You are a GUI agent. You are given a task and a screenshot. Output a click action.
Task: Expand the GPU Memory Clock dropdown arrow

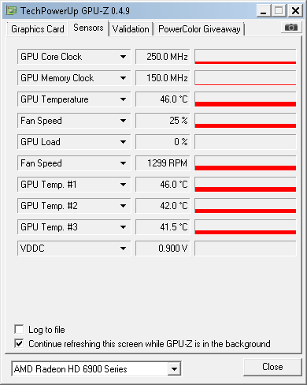123,78
